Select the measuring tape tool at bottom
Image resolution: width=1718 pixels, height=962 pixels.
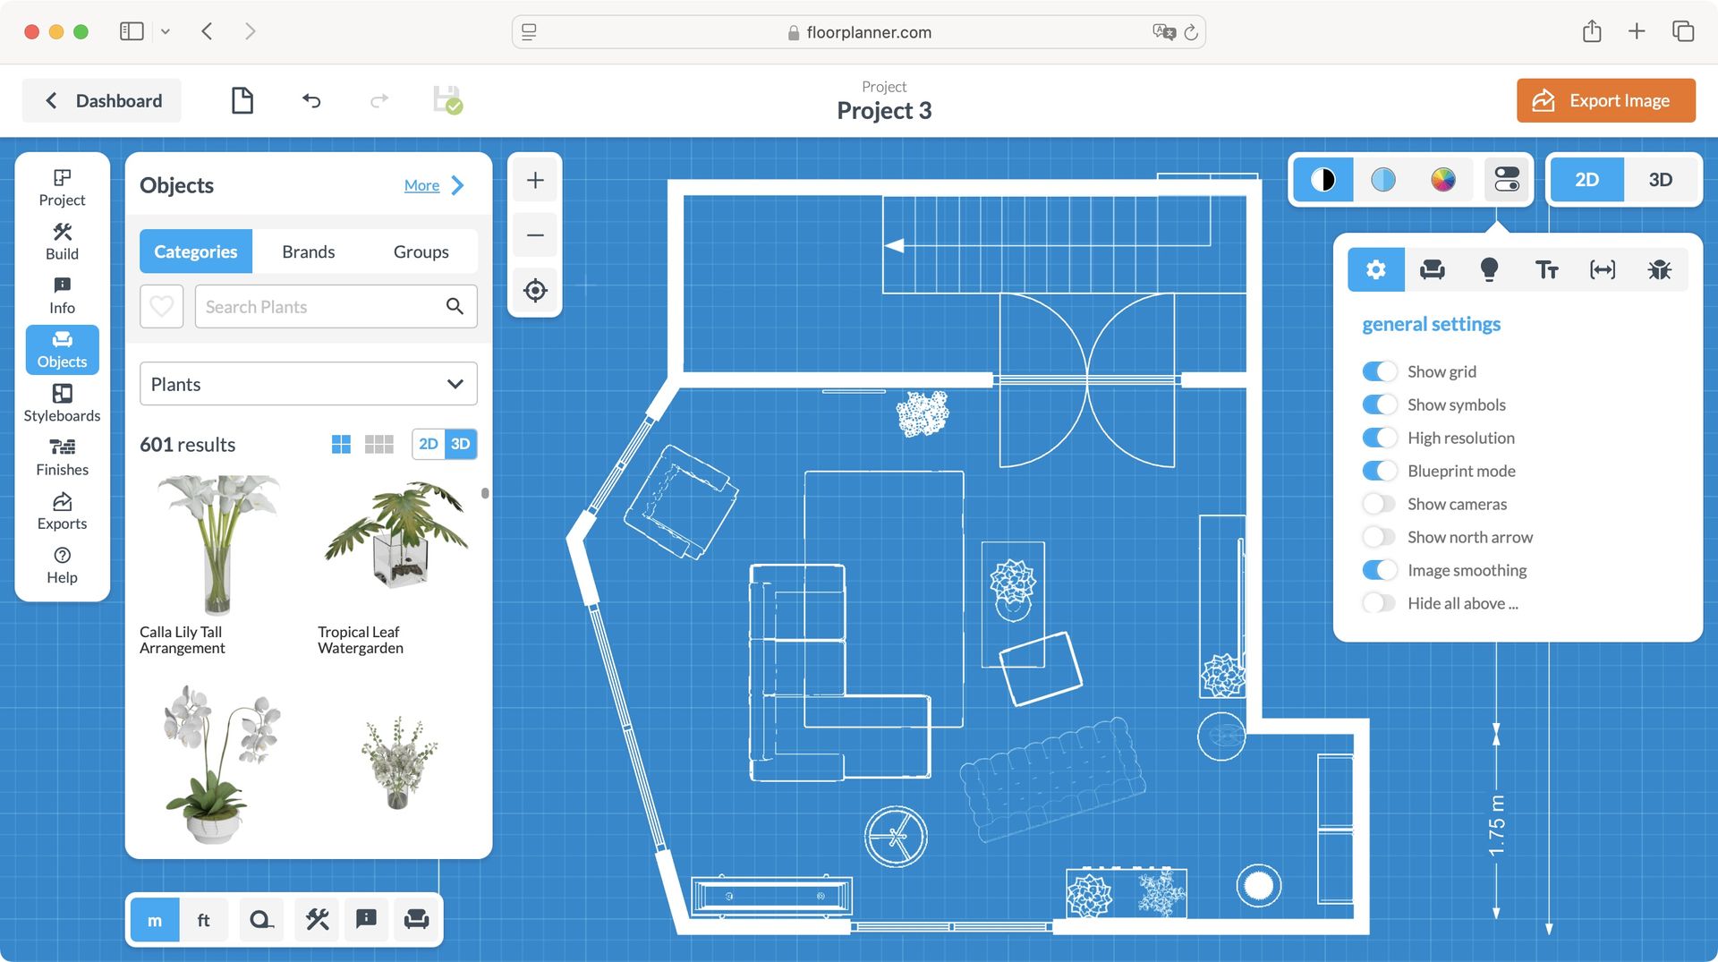260,919
